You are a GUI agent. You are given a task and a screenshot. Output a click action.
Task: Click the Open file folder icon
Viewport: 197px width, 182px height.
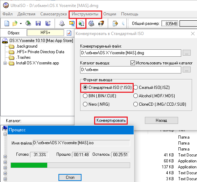[15, 23]
